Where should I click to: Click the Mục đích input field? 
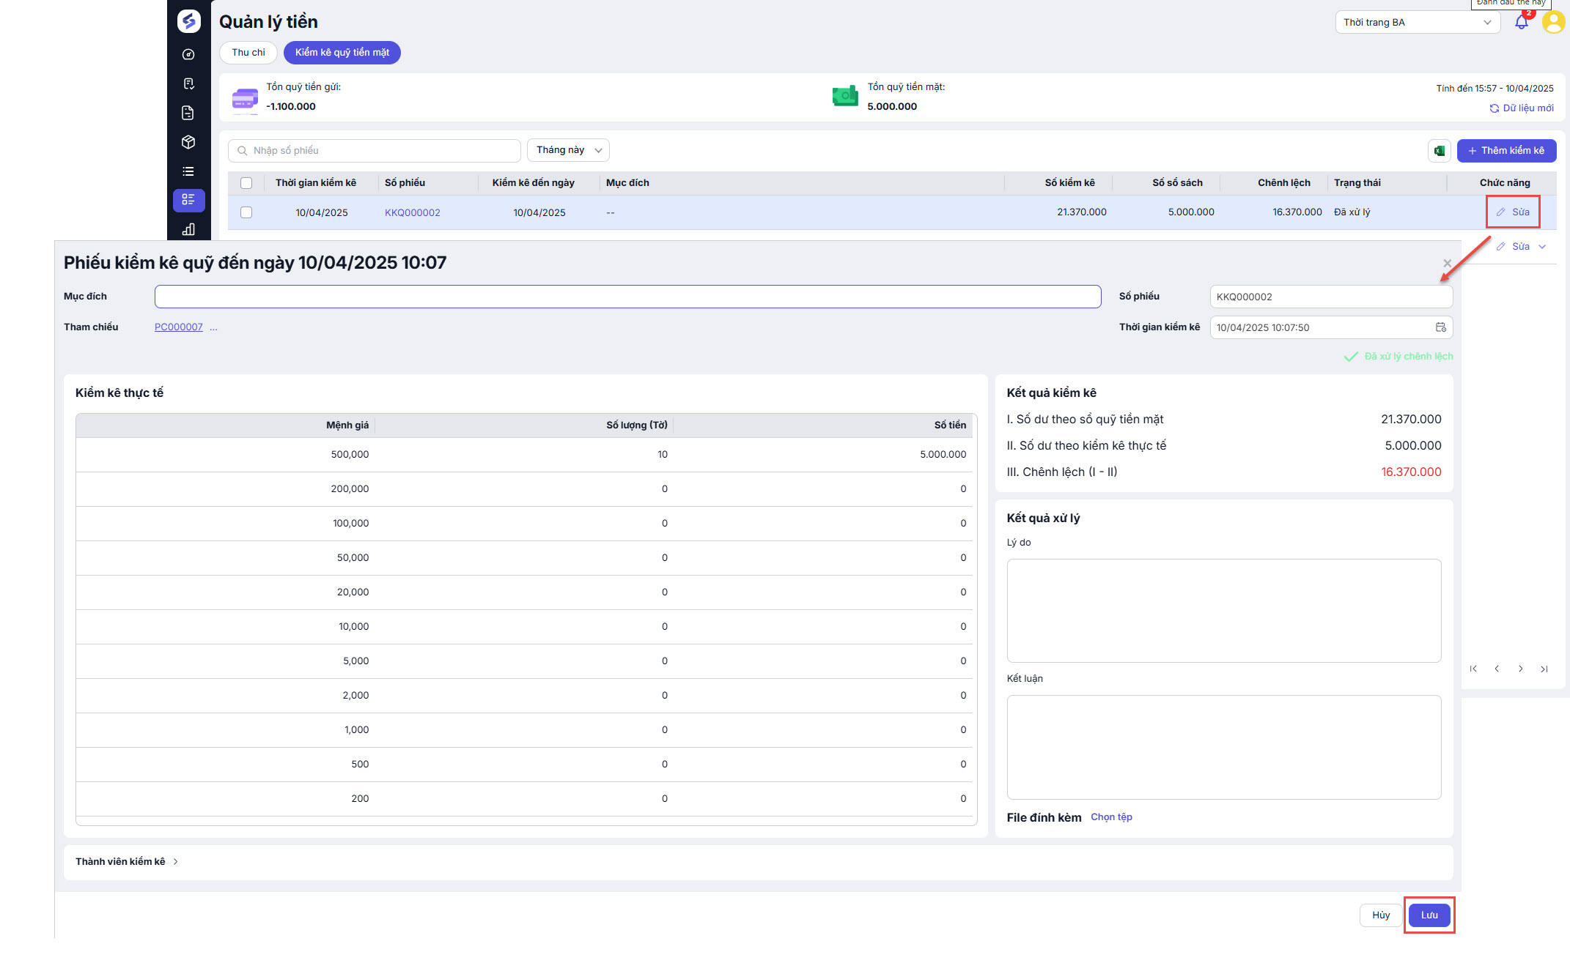pyautogui.click(x=627, y=297)
